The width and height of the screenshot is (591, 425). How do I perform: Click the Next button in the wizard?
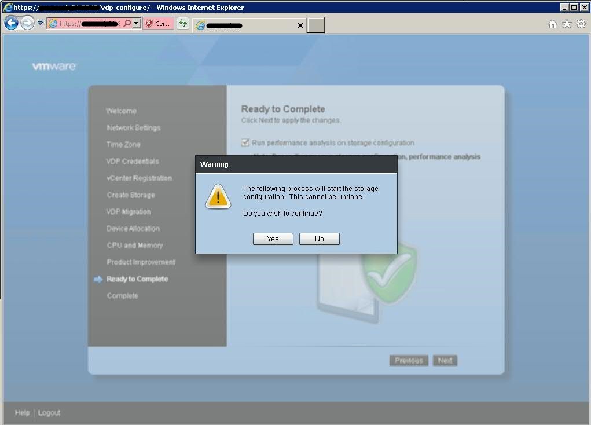tap(445, 361)
